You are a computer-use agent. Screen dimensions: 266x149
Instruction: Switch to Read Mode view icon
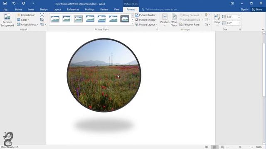pyautogui.click(x=207, y=147)
